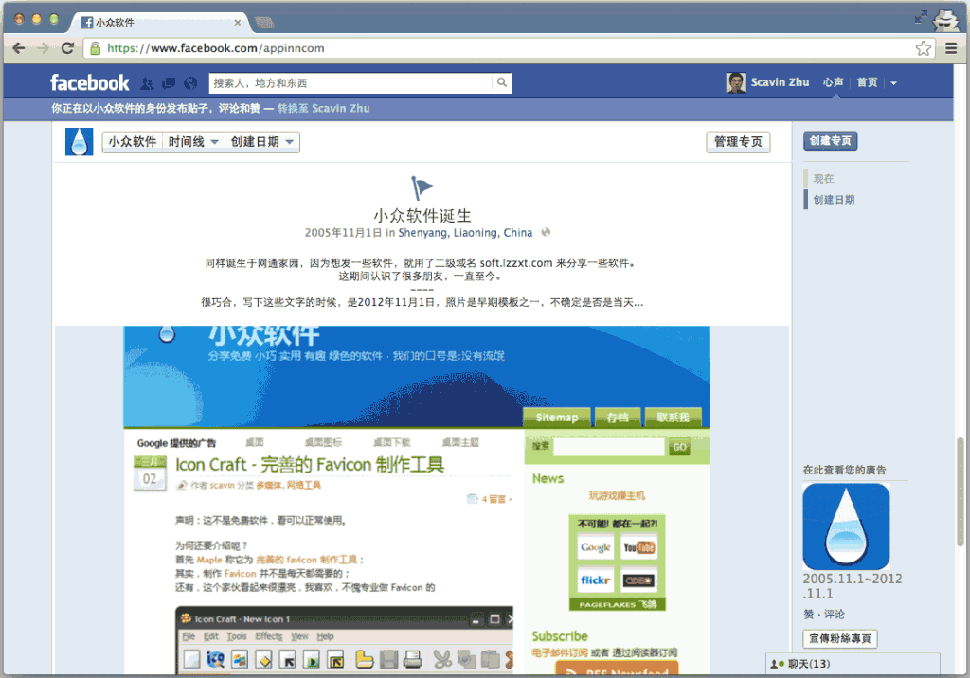
Task: Click the search magnifier button
Action: point(502,83)
